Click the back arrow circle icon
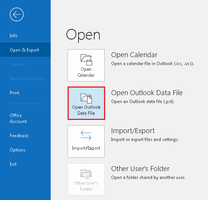 point(17,14)
